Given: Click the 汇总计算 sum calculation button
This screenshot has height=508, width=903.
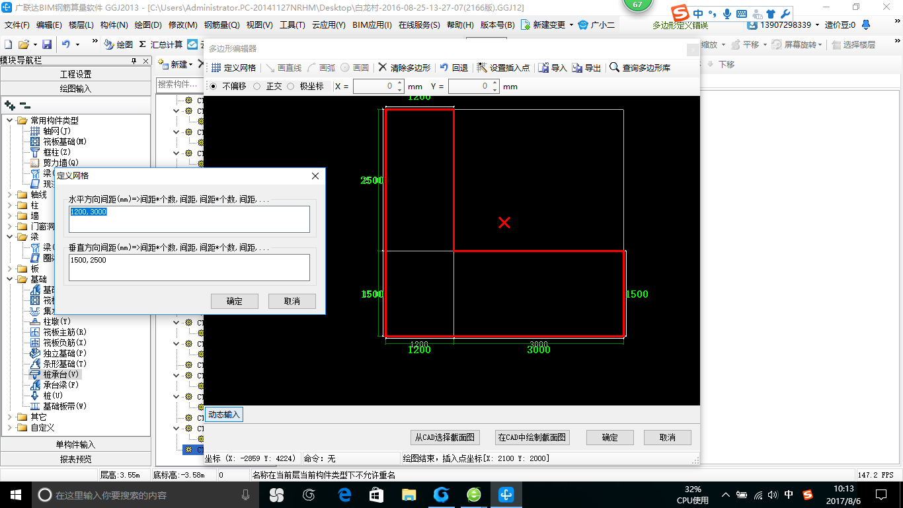Looking at the screenshot, I should click(x=161, y=44).
